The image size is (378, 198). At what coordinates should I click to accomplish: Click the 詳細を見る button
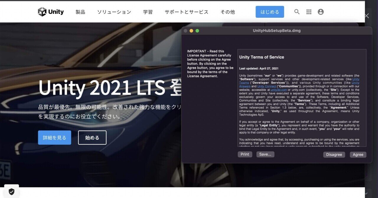55,138
